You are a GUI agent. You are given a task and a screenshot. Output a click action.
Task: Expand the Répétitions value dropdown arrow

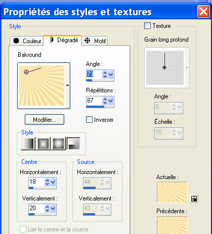[x=111, y=101]
